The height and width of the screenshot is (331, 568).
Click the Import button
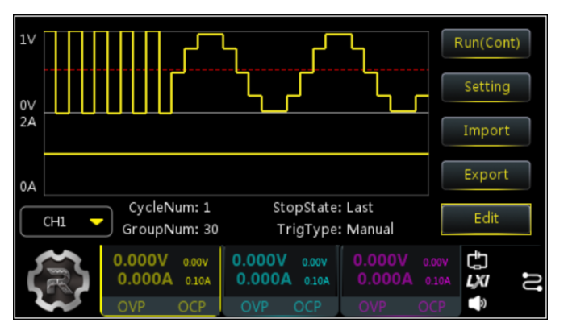pyautogui.click(x=486, y=131)
